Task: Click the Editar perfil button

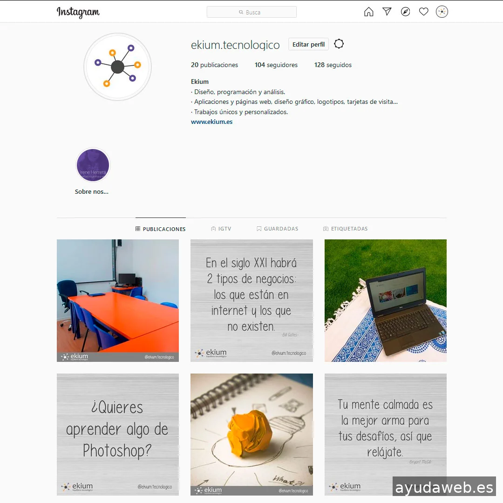Action: click(x=308, y=44)
